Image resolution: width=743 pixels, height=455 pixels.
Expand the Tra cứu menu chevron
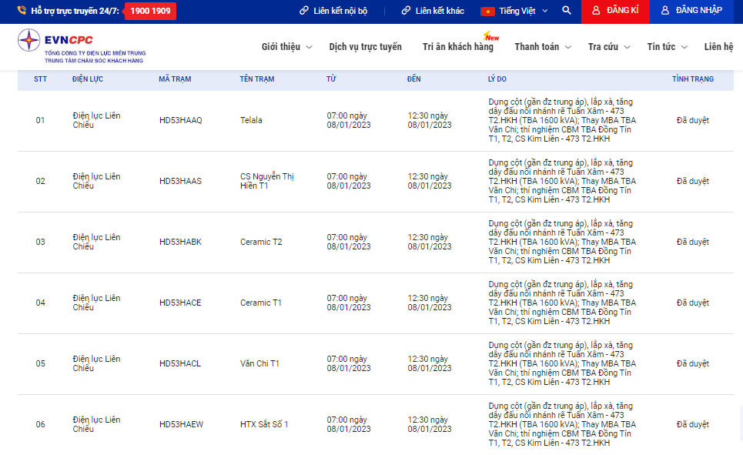pyautogui.click(x=627, y=47)
